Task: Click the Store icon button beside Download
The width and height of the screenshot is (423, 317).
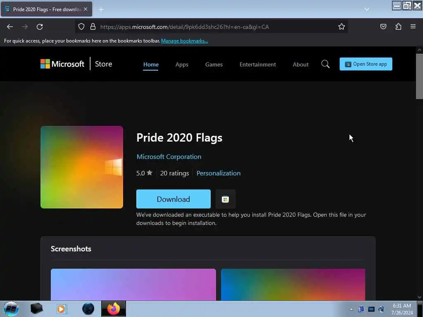Action: [225, 199]
